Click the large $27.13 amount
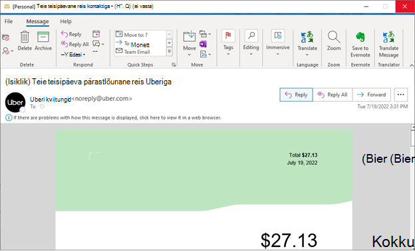The width and height of the screenshot is (415, 251). [289, 240]
